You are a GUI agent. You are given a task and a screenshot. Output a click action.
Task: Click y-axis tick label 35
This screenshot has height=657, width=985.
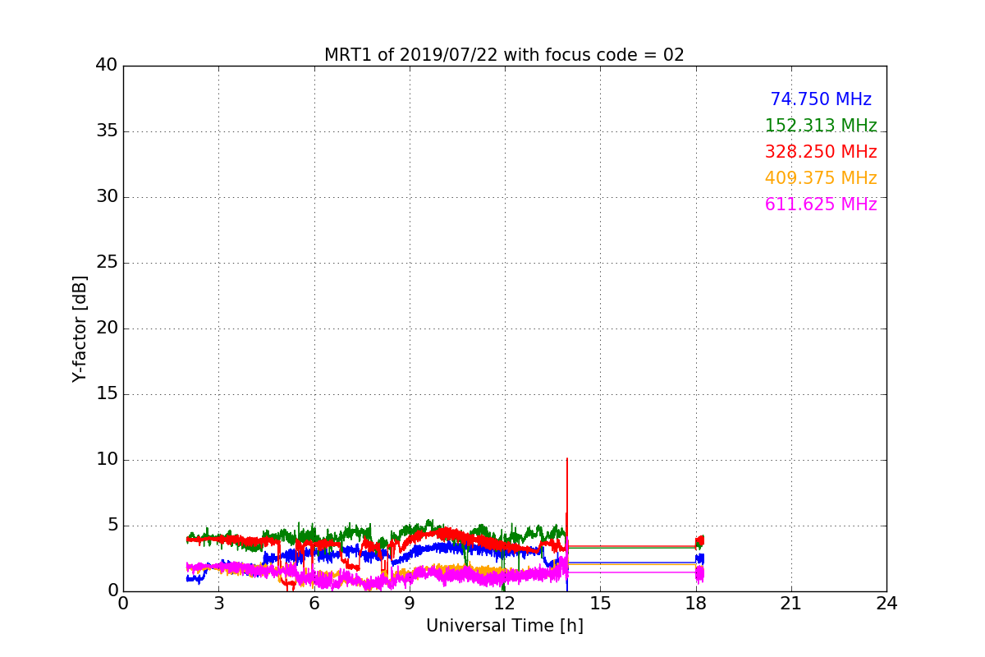[107, 131]
